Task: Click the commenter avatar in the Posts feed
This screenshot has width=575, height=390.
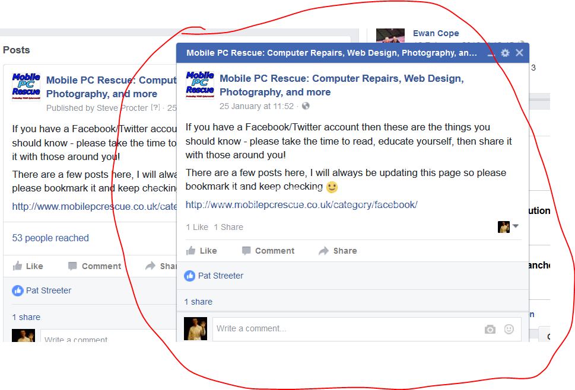Action: click(24, 335)
